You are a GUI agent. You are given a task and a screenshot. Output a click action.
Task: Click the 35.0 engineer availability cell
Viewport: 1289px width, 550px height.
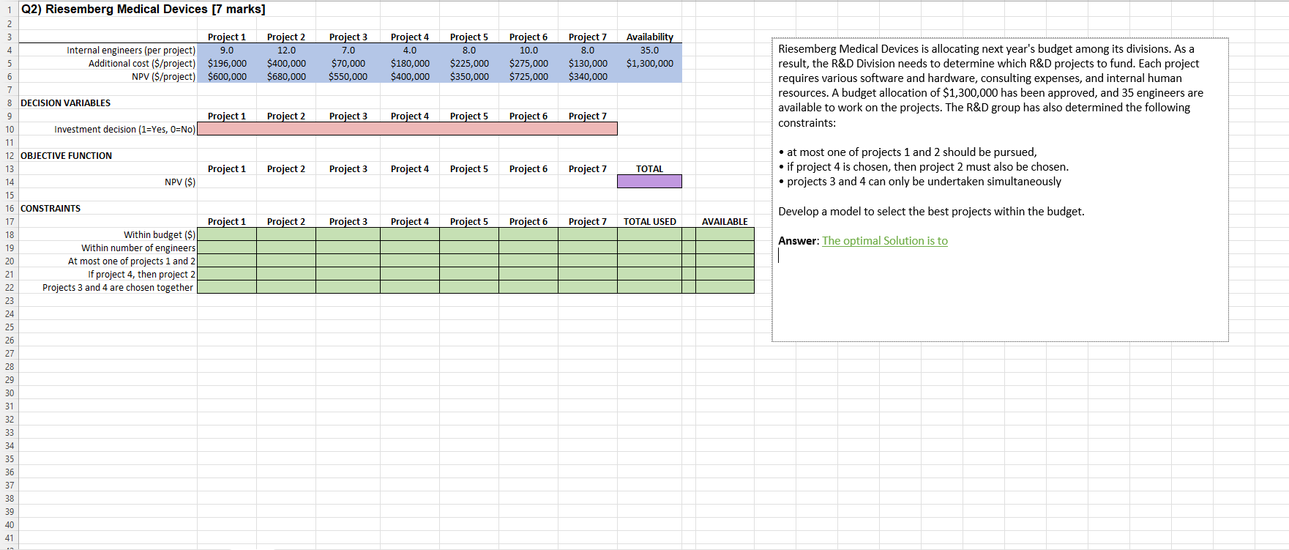[x=649, y=51]
